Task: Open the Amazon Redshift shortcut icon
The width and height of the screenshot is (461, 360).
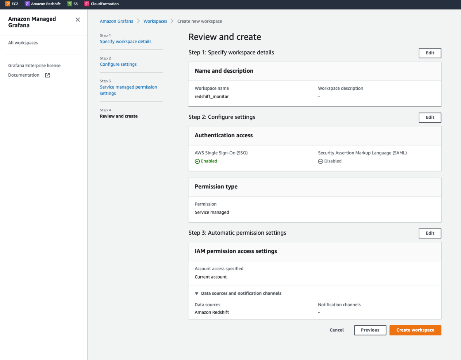Action: pos(27,4)
